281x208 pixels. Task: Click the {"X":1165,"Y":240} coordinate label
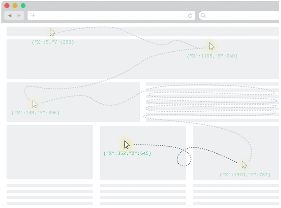tap(212, 56)
